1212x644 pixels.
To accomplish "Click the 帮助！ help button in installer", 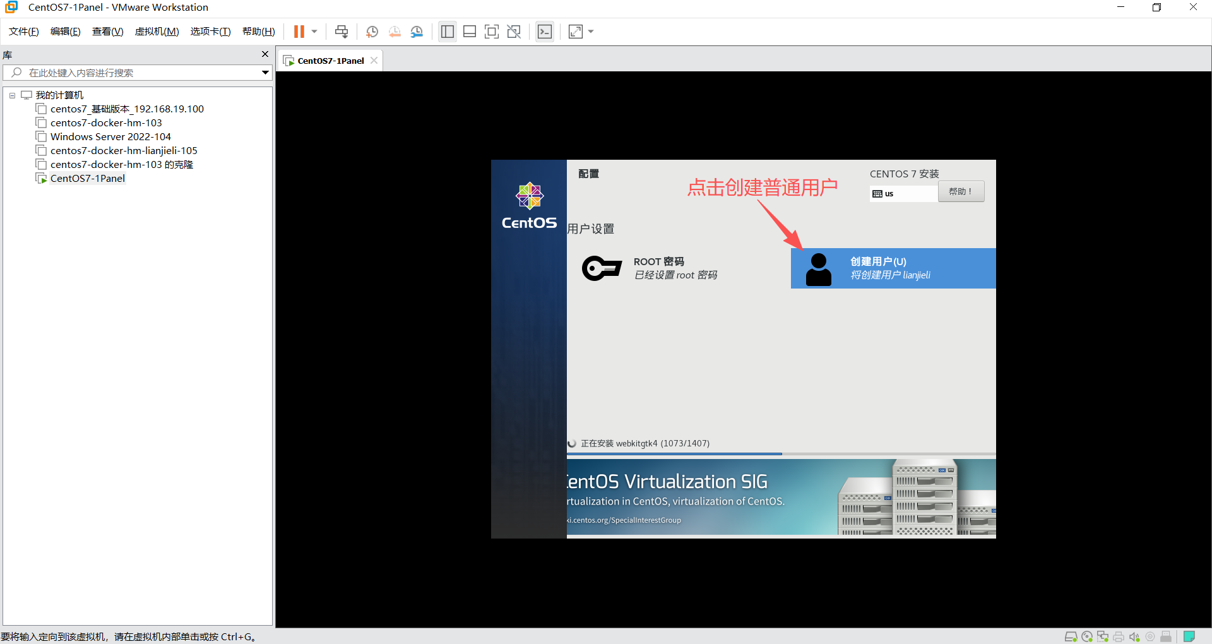I will [961, 191].
